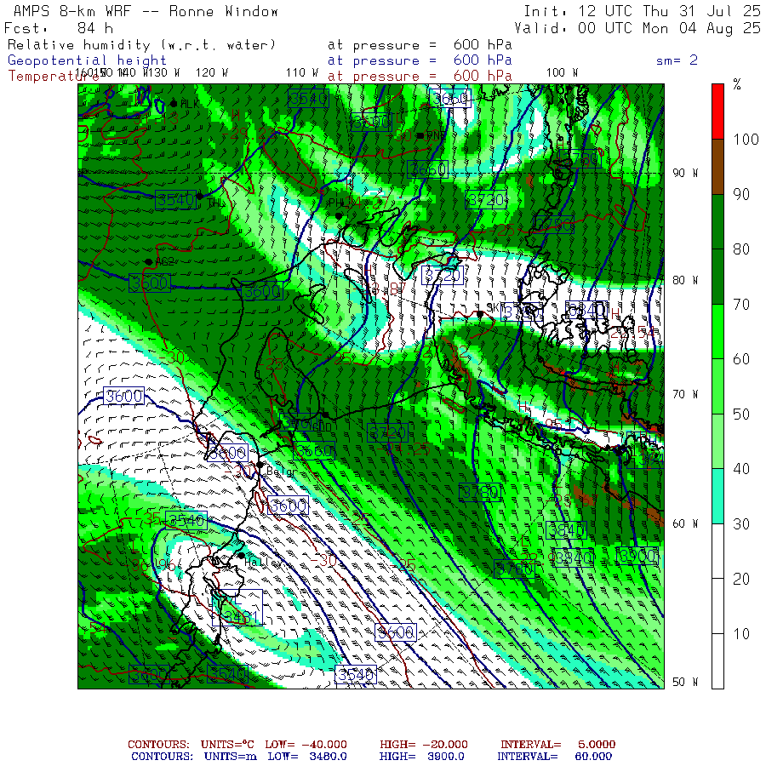
Task: Select the THL station marker dot
Action: (x=199, y=196)
